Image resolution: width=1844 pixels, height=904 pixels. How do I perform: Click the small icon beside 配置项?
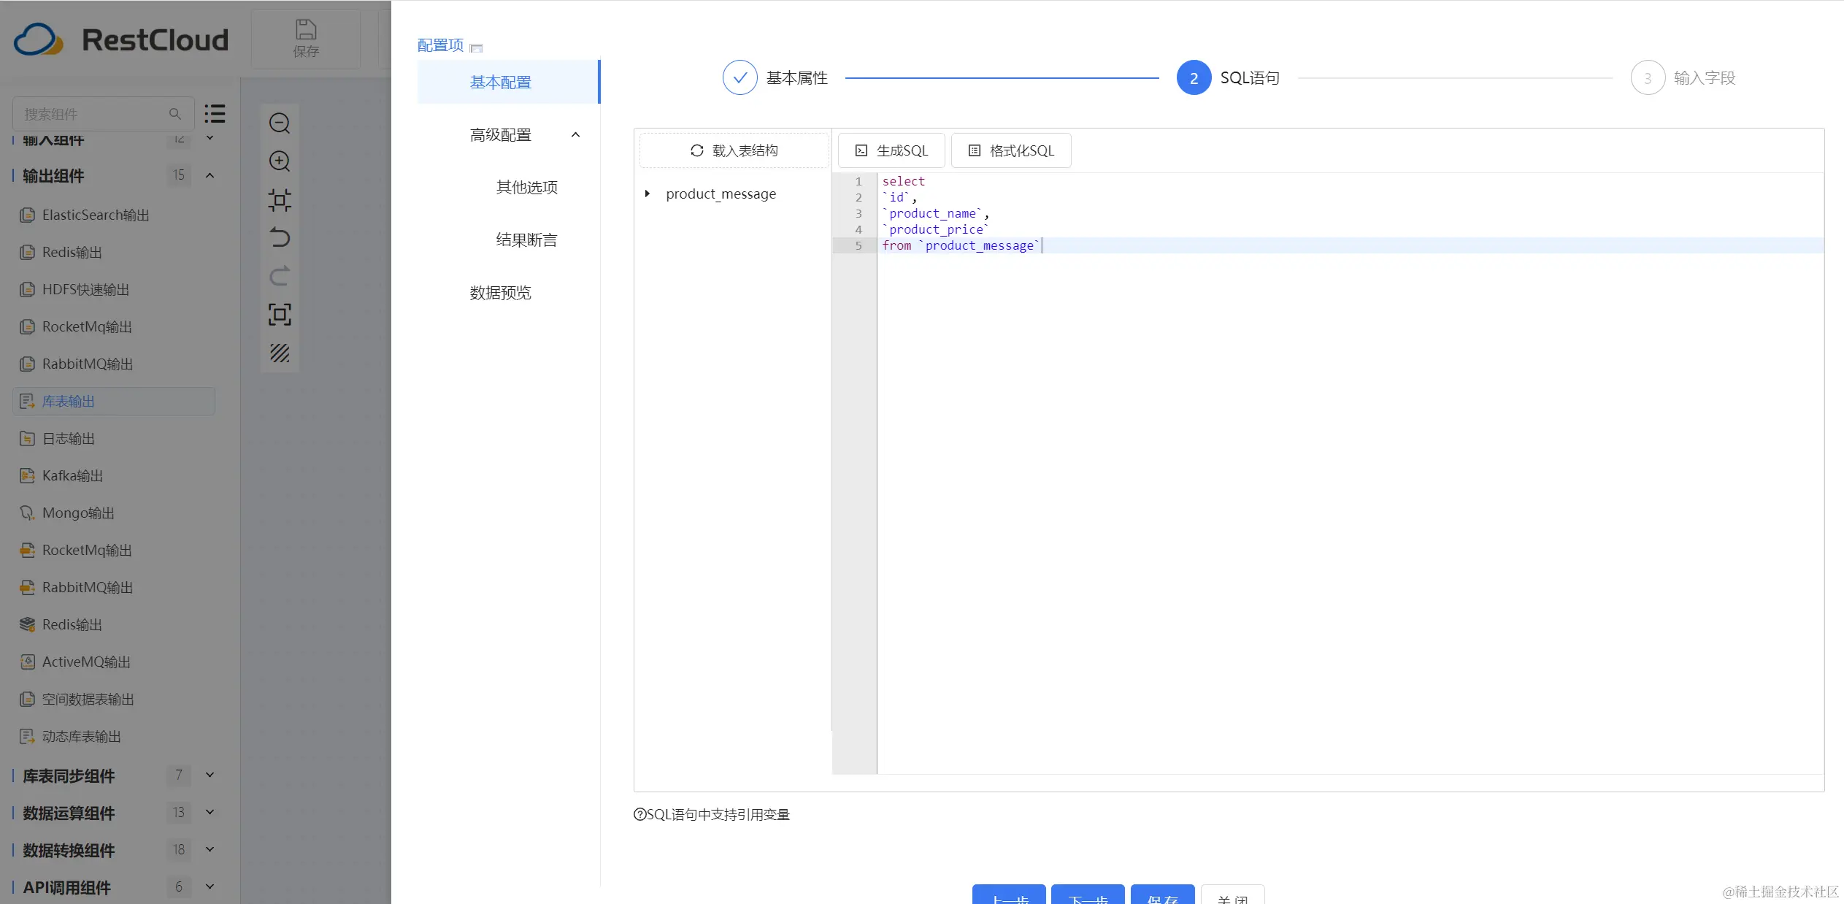(x=477, y=48)
